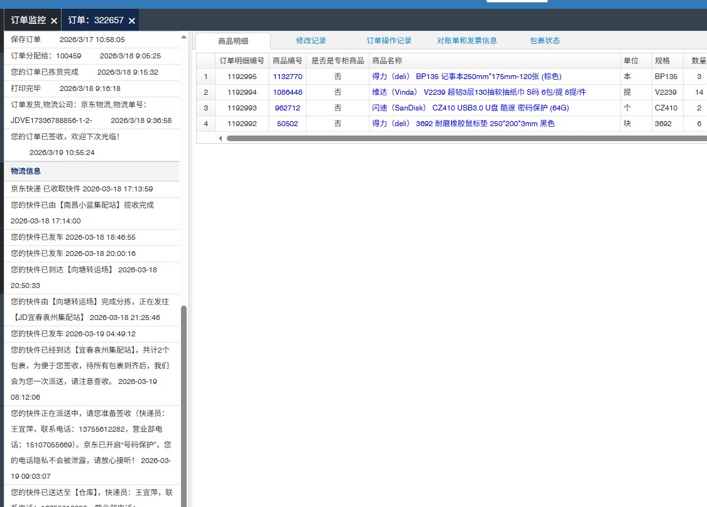Click the table's left scroll arrow
Viewport: 707px width, 507px height.
coord(221,138)
